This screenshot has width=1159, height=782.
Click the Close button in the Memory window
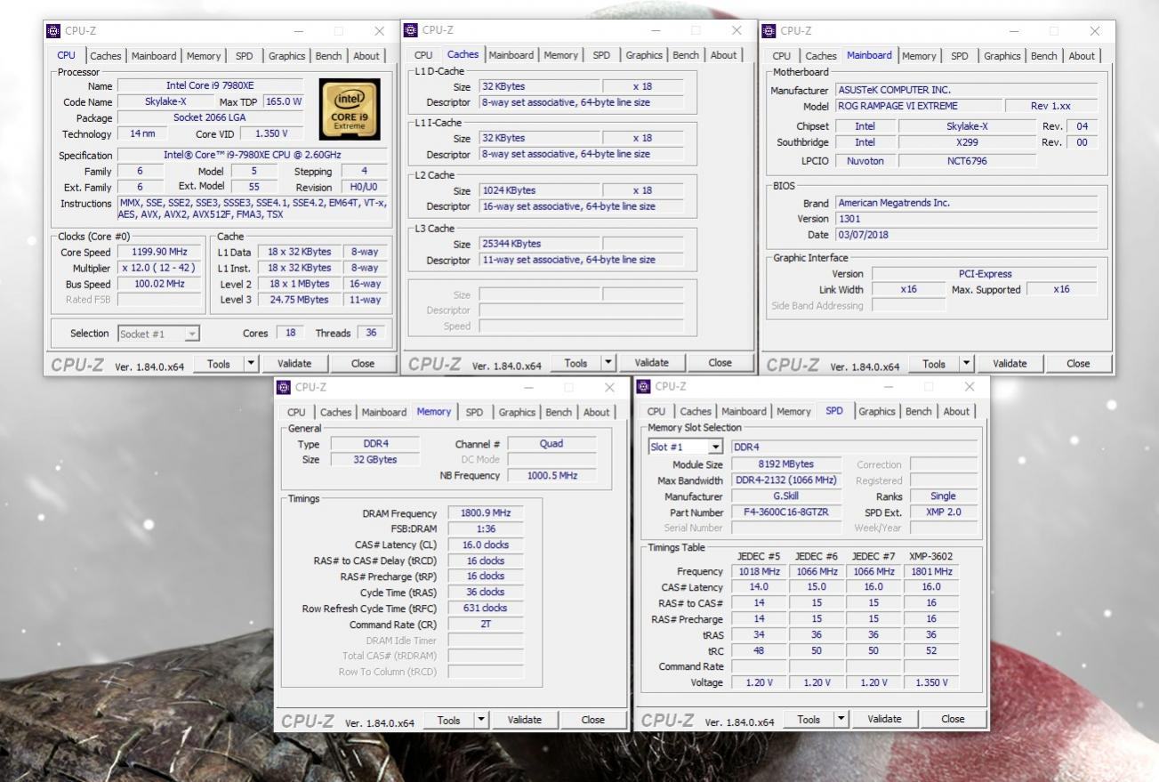pyautogui.click(x=593, y=720)
